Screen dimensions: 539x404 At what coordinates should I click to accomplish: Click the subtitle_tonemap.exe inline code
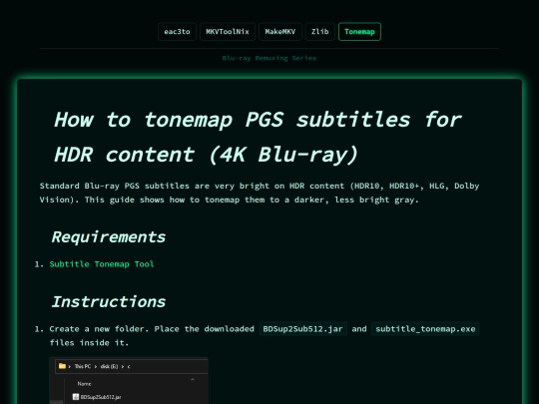click(x=425, y=329)
